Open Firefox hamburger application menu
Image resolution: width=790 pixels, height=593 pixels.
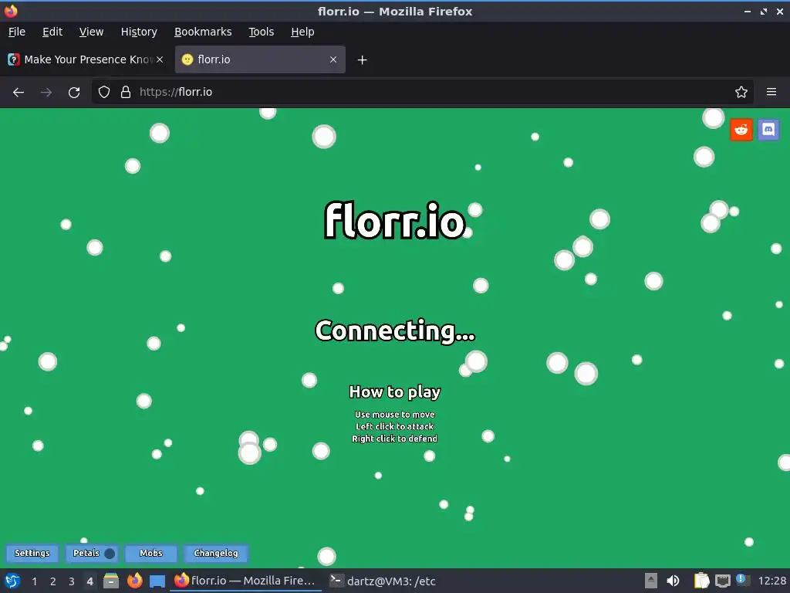(x=771, y=93)
